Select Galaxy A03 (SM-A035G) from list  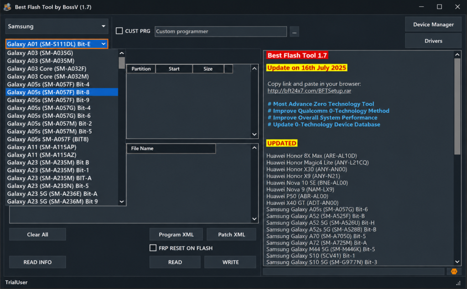[x=62, y=53]
